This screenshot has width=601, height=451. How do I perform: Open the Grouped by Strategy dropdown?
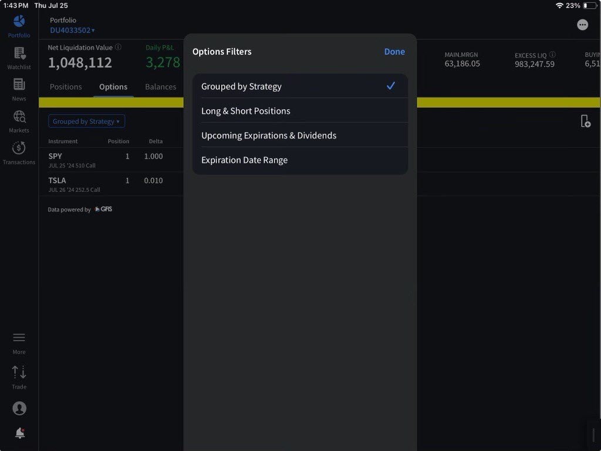(86, 121)
